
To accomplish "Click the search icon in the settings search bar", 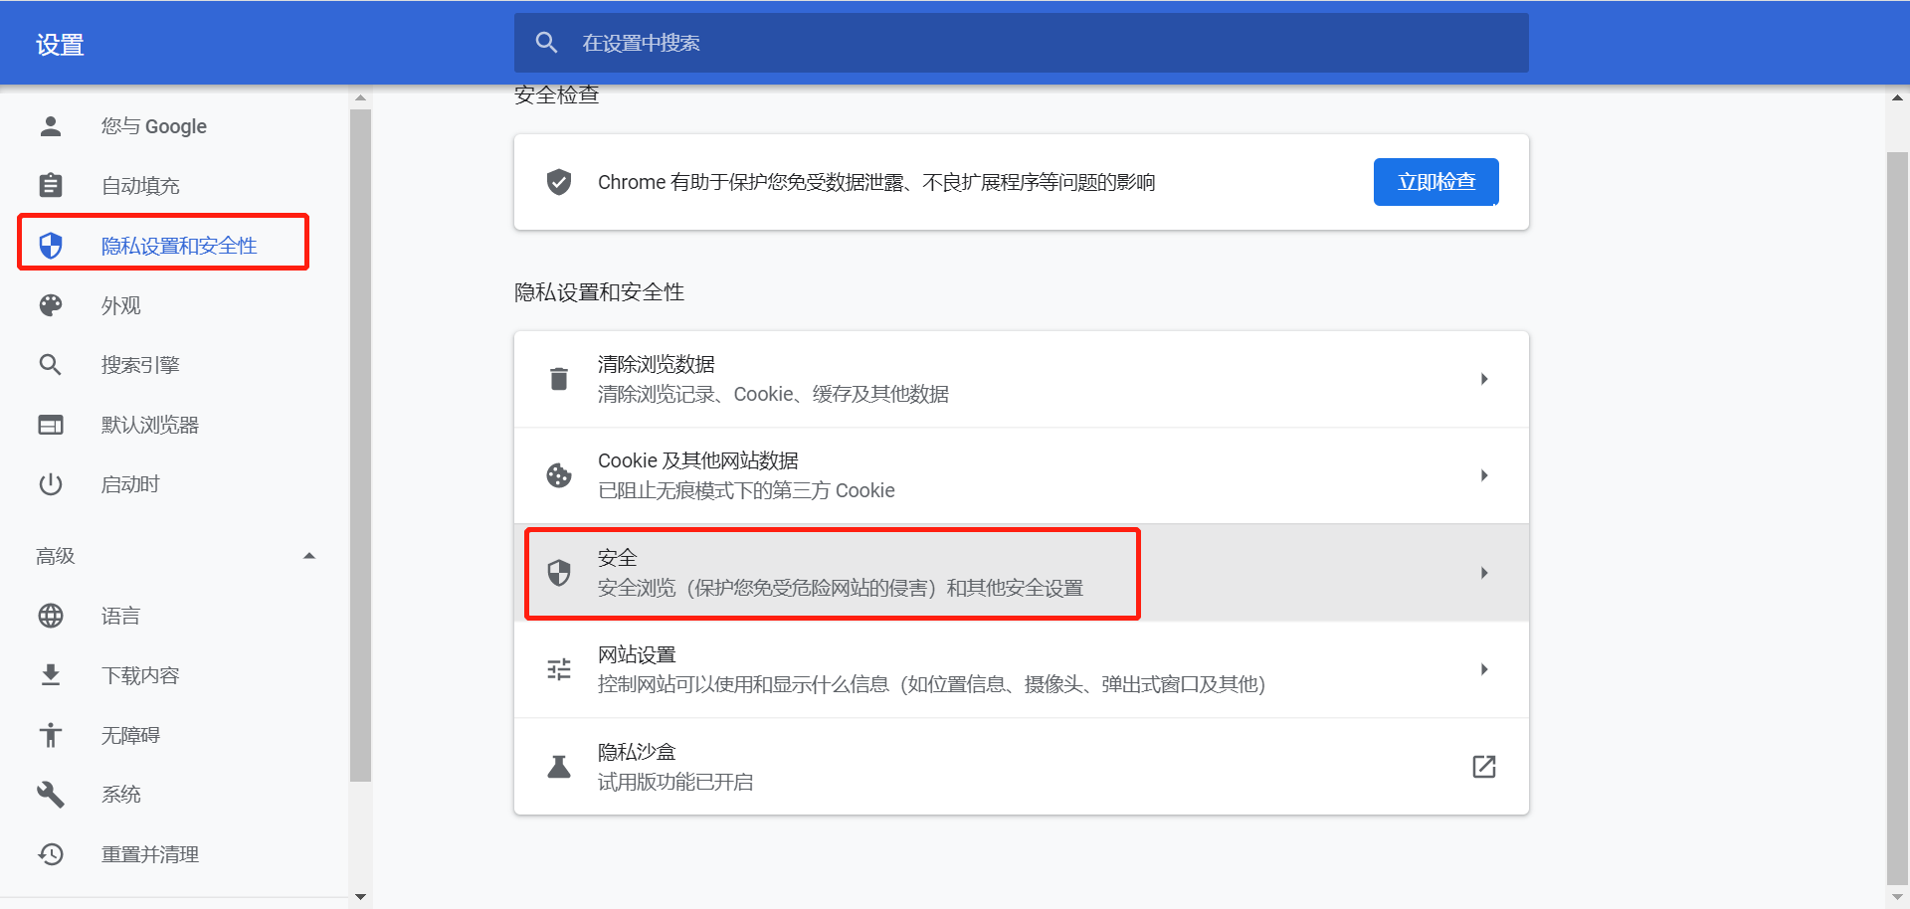I will (546, 43).
